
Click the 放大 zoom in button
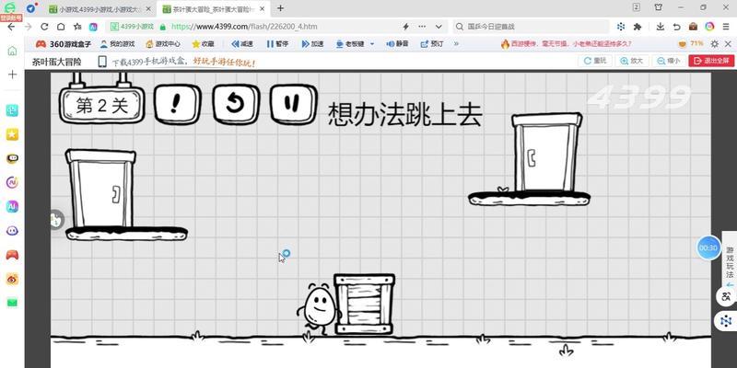(632, 61)
